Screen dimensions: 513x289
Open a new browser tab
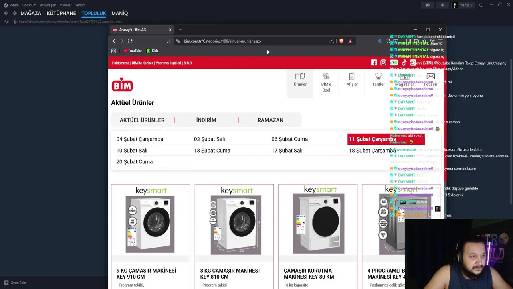(x=180, y=30)
